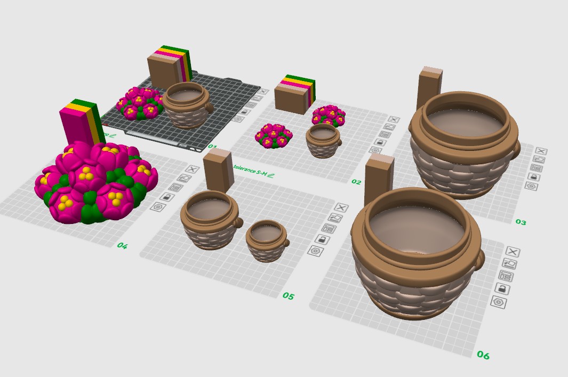568x377 pixels.
Task: Click the plate number label 05
Action: pyautogui.click(x=289, y=296)
